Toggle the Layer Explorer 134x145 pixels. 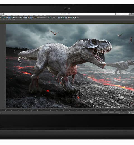(56, 18)
